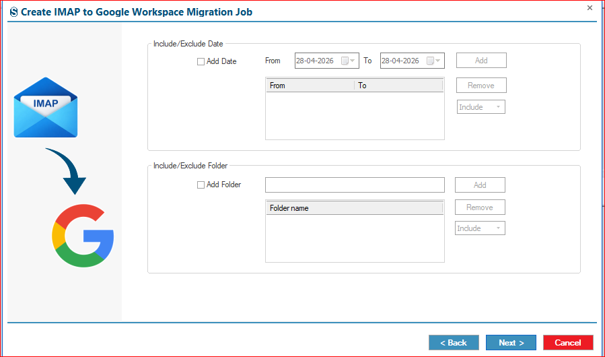Click the IMAP envelope icon

click(x=46, y=107)
